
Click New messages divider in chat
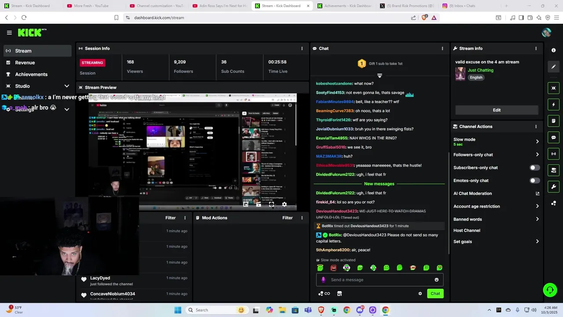[x=379, y=184]
